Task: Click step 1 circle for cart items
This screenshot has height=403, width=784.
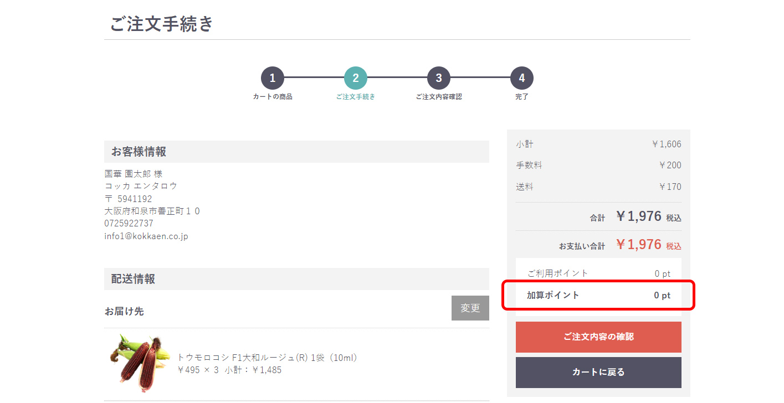Action: [x=273, y=78]
